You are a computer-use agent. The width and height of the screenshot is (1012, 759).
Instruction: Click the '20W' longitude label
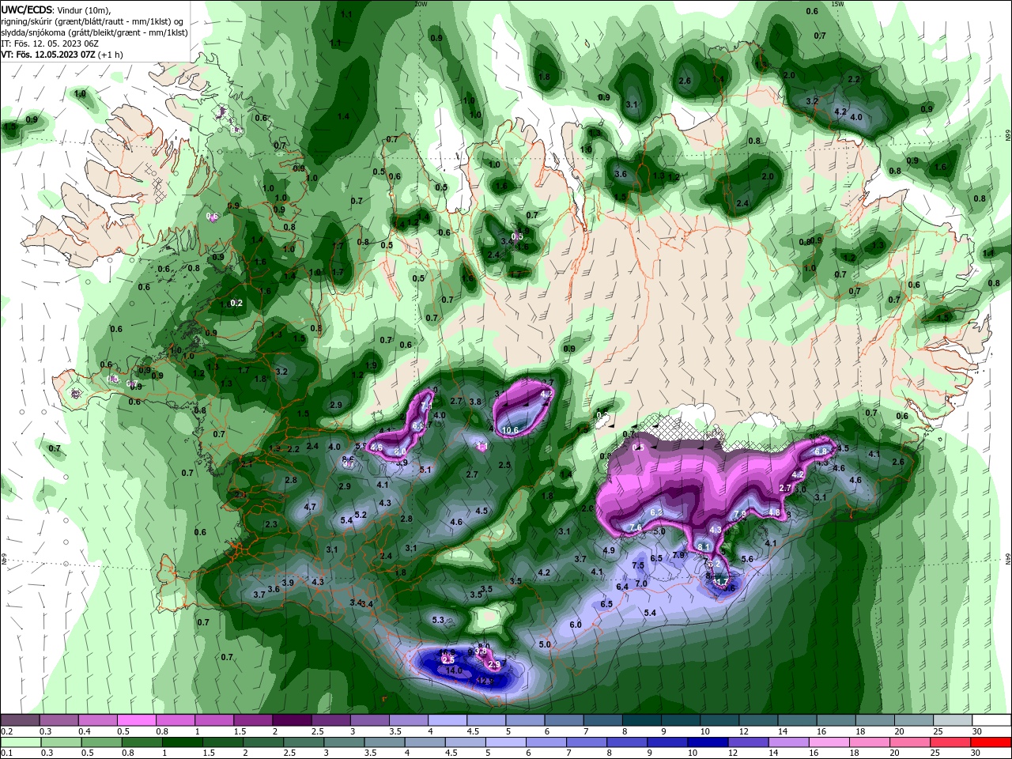pos(421,4)
